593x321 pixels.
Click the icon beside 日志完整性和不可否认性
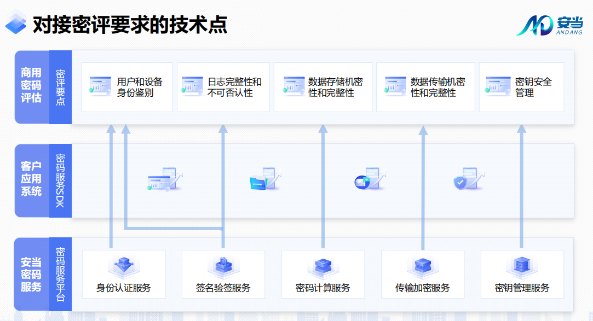pos(192,86)
